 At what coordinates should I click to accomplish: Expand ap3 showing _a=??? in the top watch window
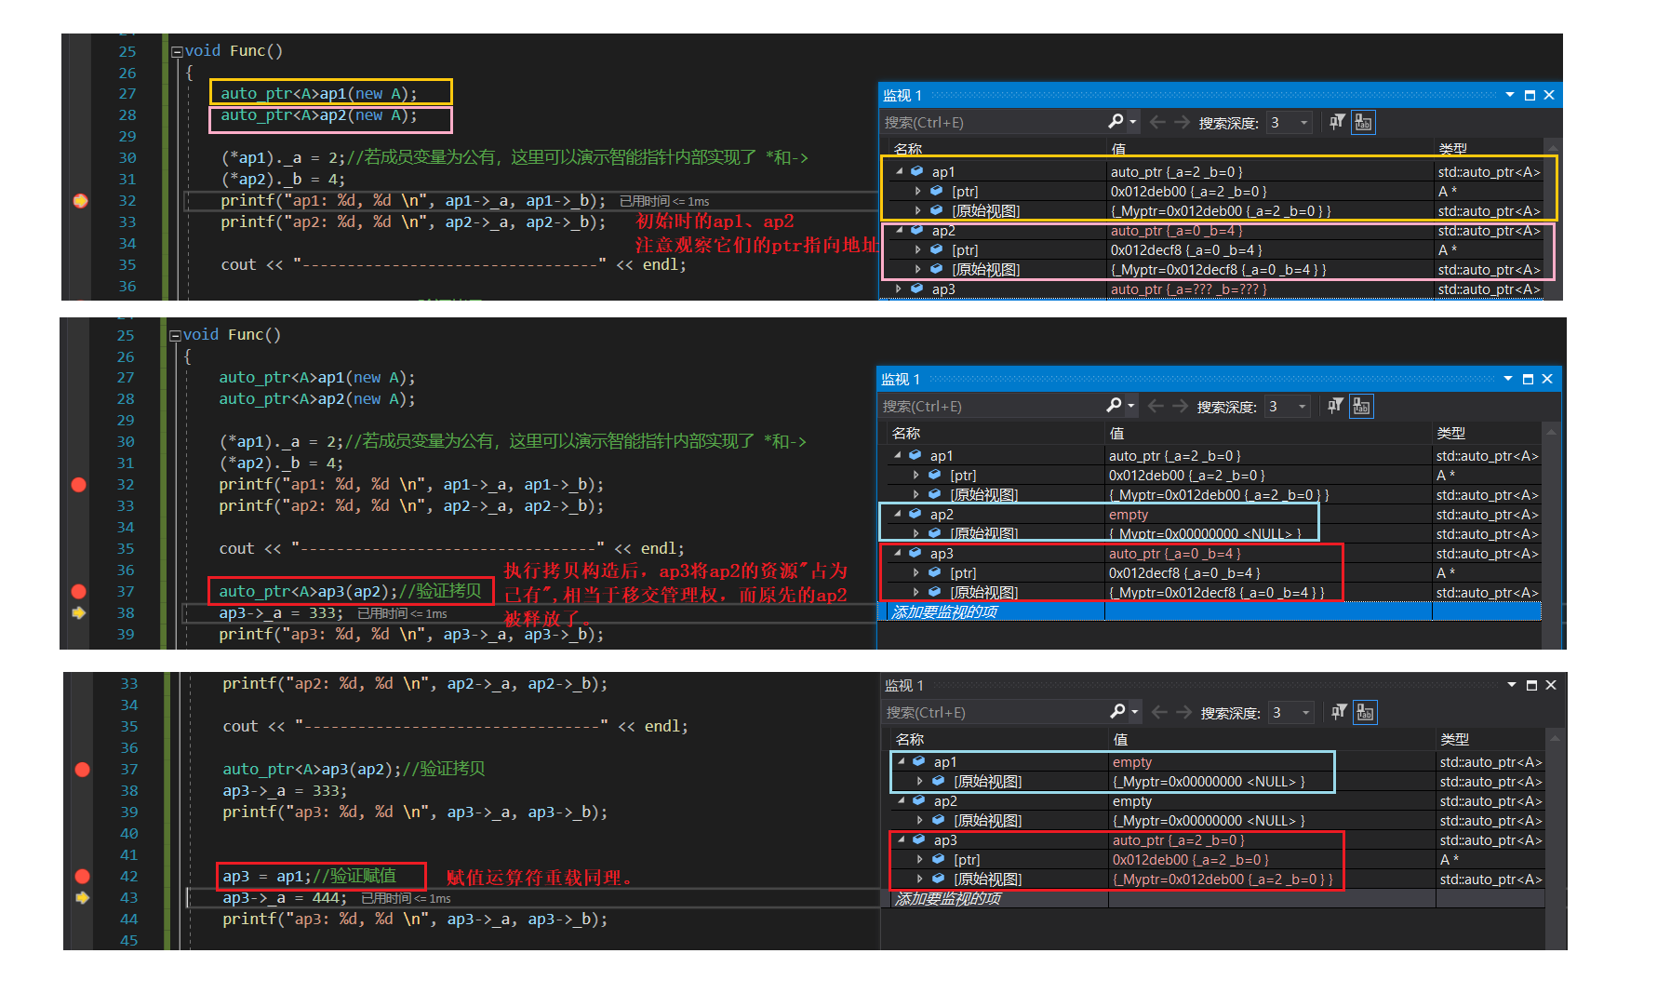click(x=899, y=289)
